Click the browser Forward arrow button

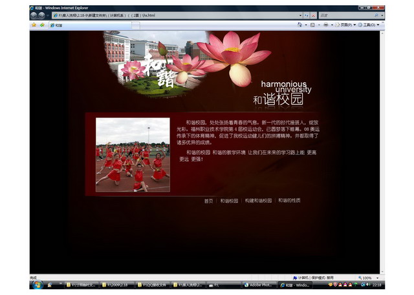[x=41, y=15]
